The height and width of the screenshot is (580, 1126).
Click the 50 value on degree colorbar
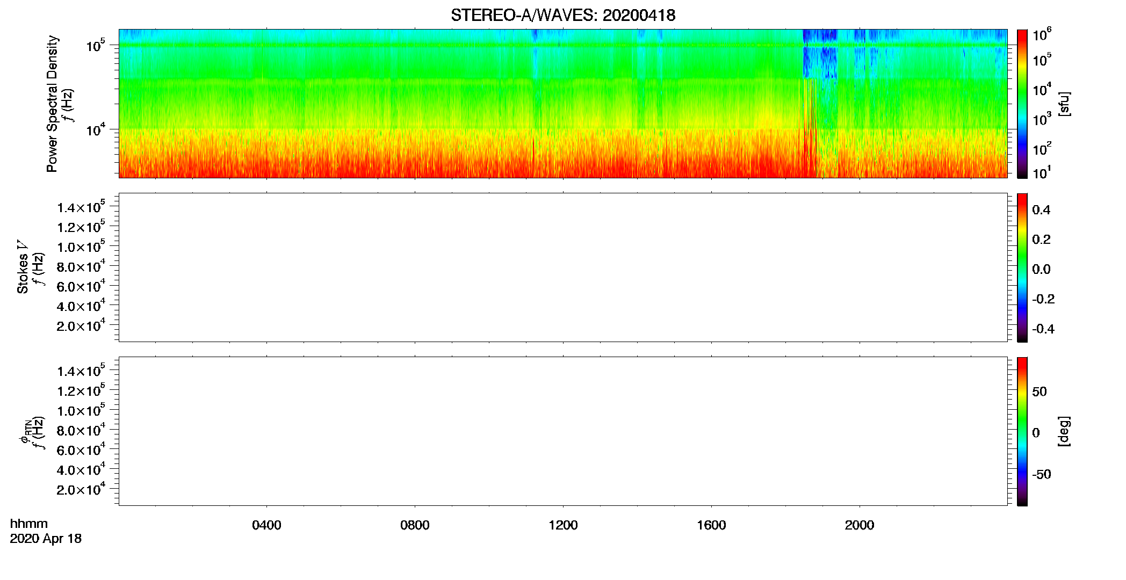coord(1040,392)
